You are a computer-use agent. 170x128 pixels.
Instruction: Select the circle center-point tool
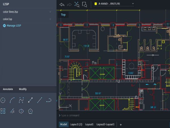point(21,111)
